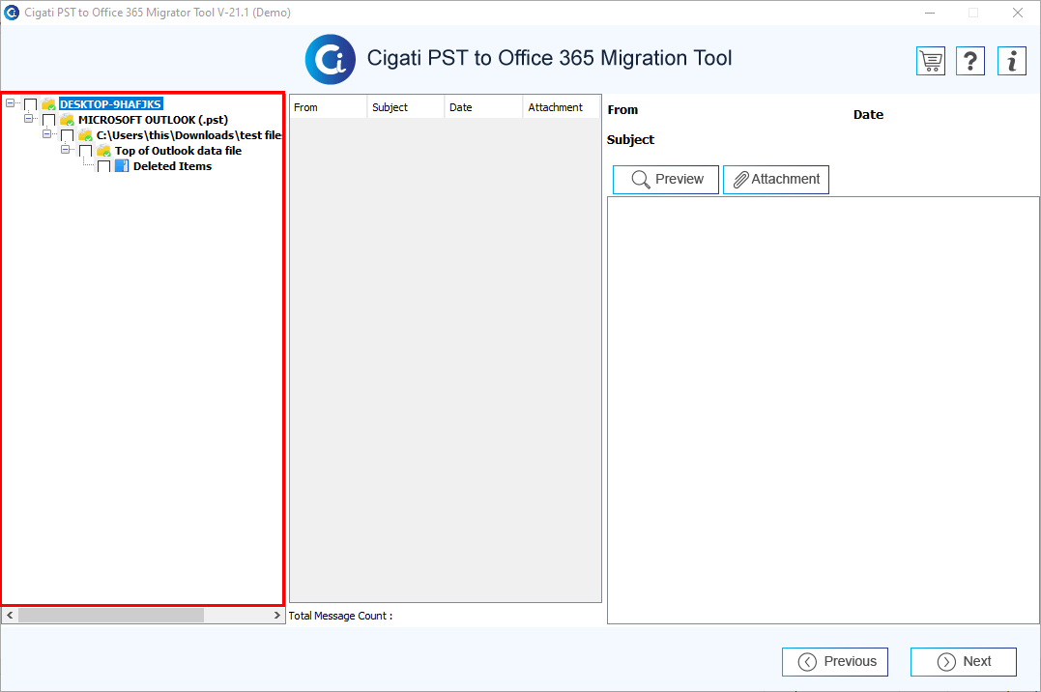Click folder icon beside Top of Outlook data file
The image size is (1041, 692).
(x=103, y=151)
